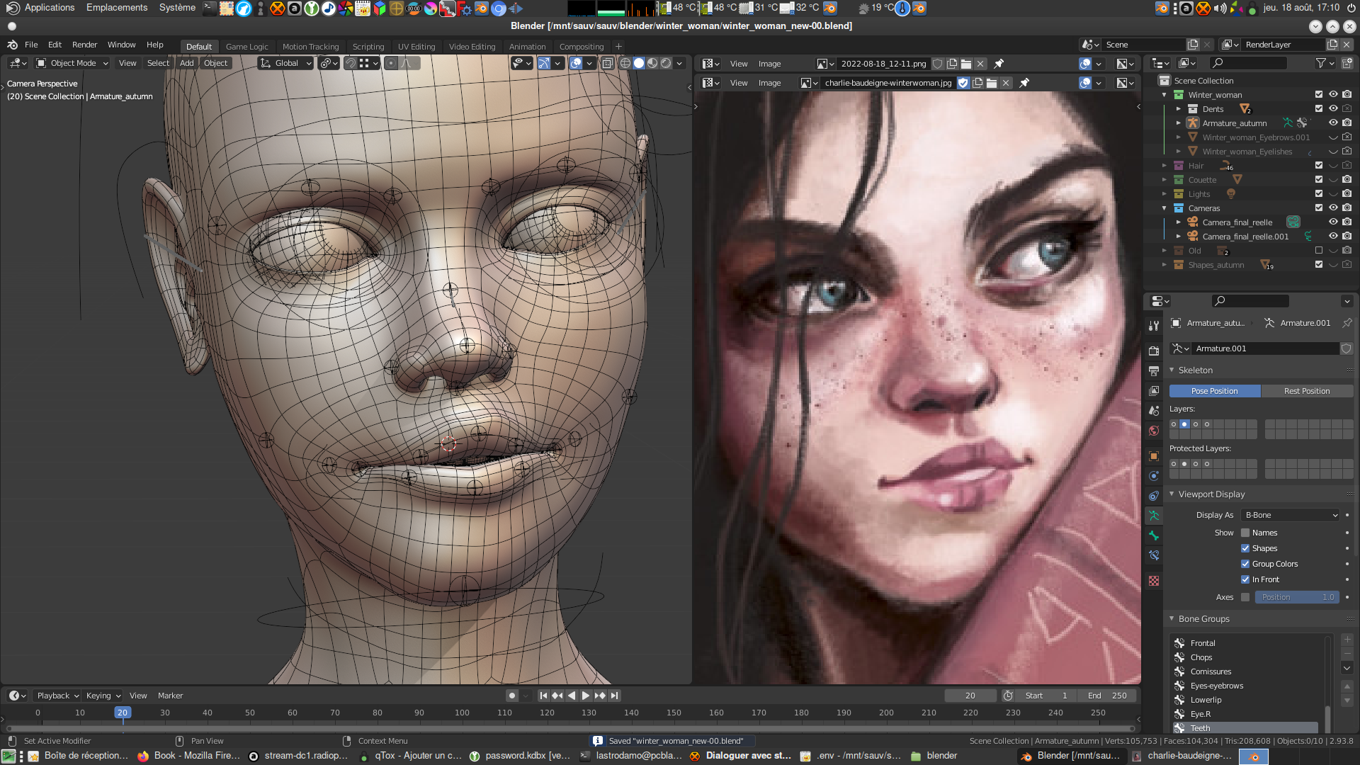
Task: Add a new bone group with plus
Action: 1347,640
